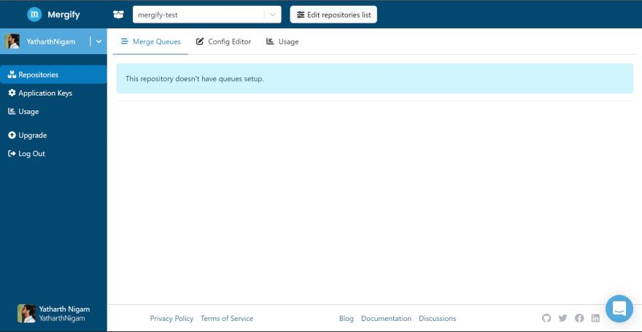Click the Mergify logo icon

(34, 15)
